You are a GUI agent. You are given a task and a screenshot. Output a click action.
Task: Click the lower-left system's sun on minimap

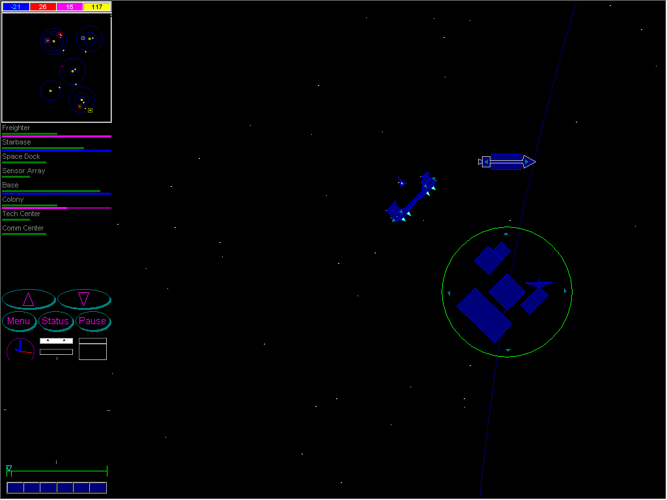click(51, 91)
